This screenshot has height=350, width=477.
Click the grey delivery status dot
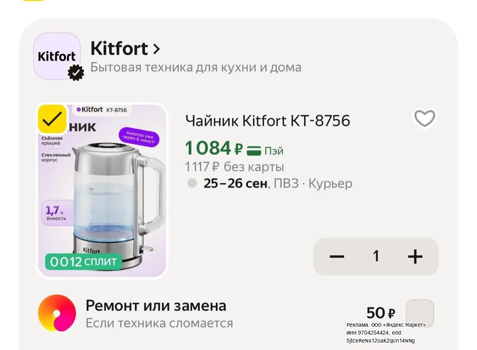(x=192, y=183)
